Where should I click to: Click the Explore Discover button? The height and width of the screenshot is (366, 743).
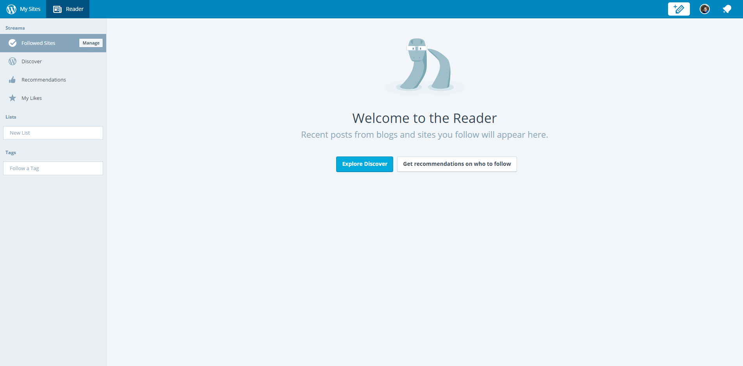(364, 164)
